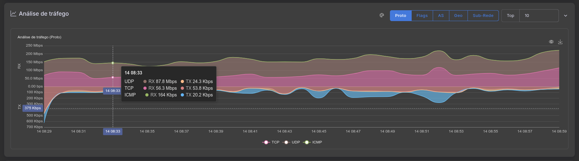Select the Proto tab
This screenshot has height=161, width=579.
point(400,16)
